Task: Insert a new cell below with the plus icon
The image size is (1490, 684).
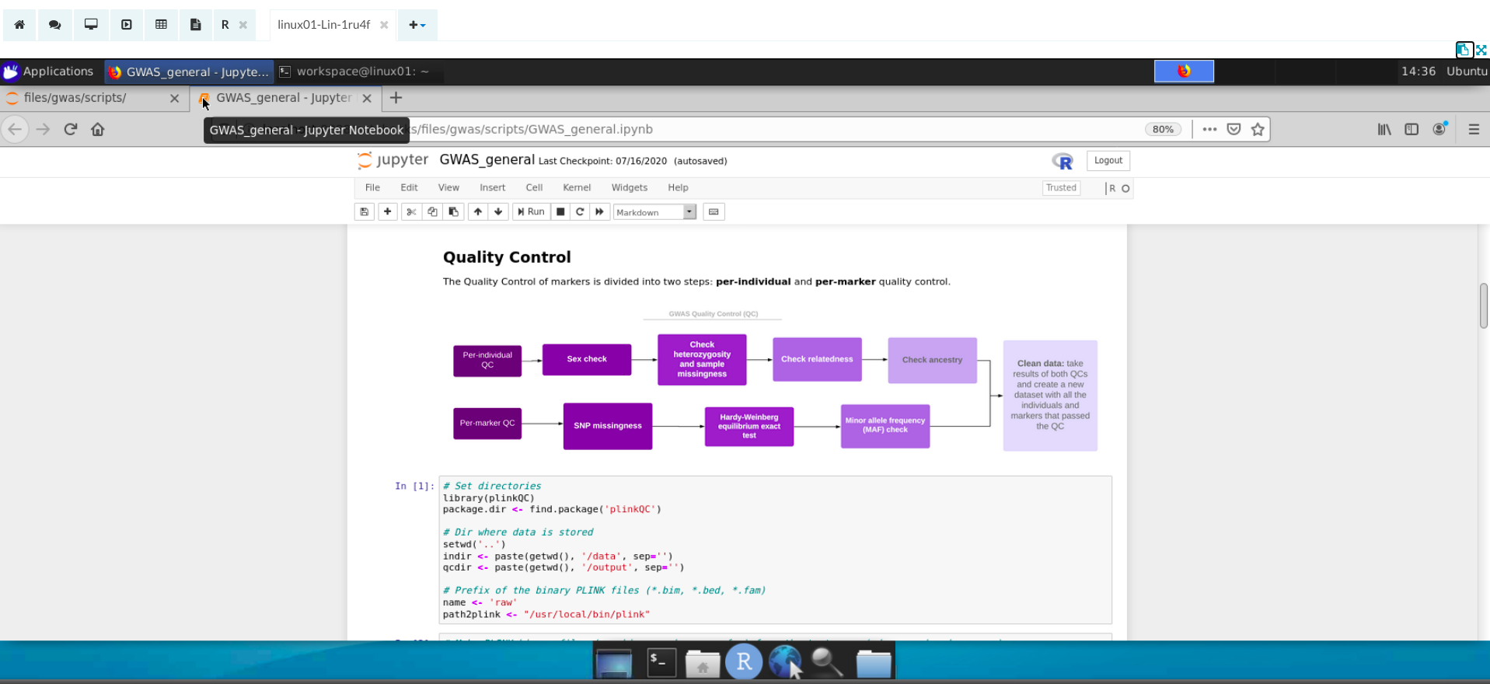Action: point(387,211)
